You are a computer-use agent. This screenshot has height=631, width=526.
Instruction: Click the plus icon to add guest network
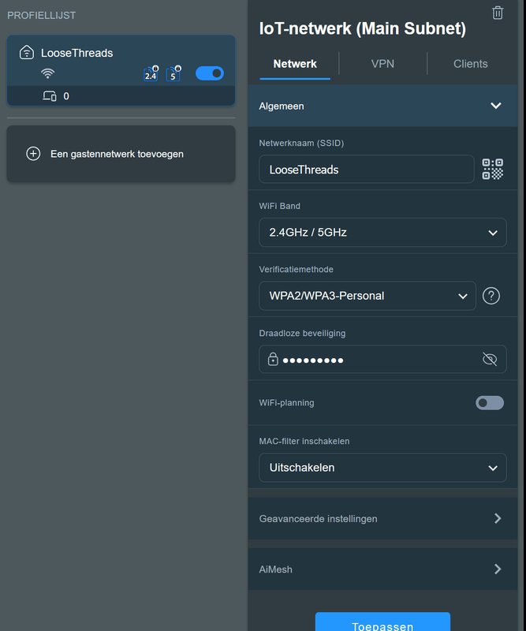tap(33, 154)
